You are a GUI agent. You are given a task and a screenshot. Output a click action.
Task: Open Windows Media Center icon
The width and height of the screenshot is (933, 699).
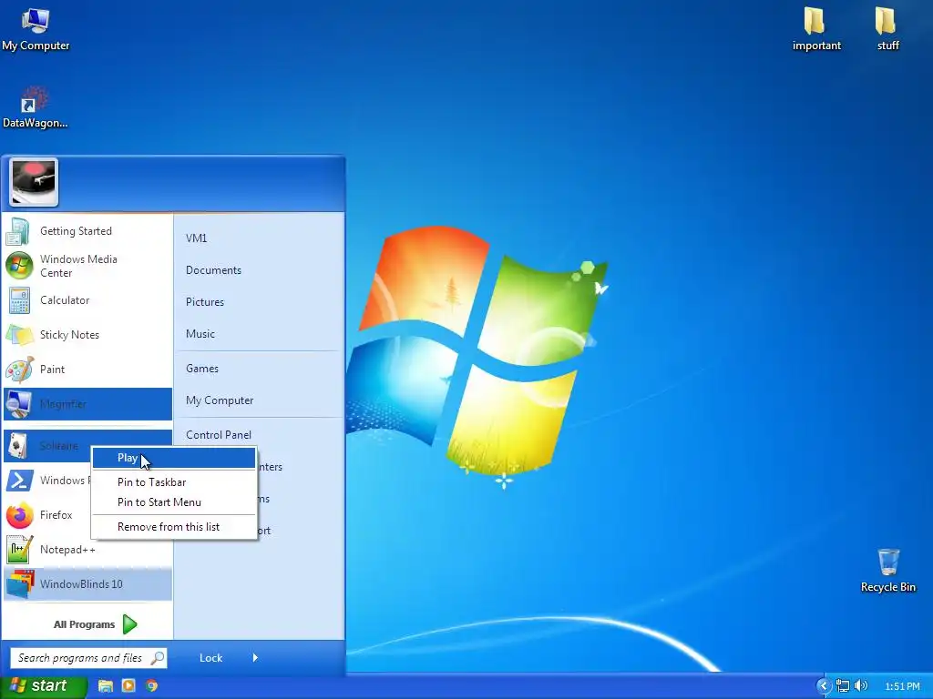click(x=19, y=266)
